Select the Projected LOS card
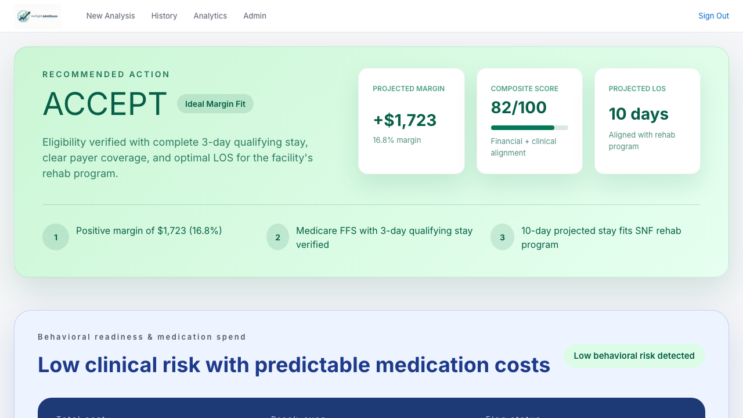 647,121
